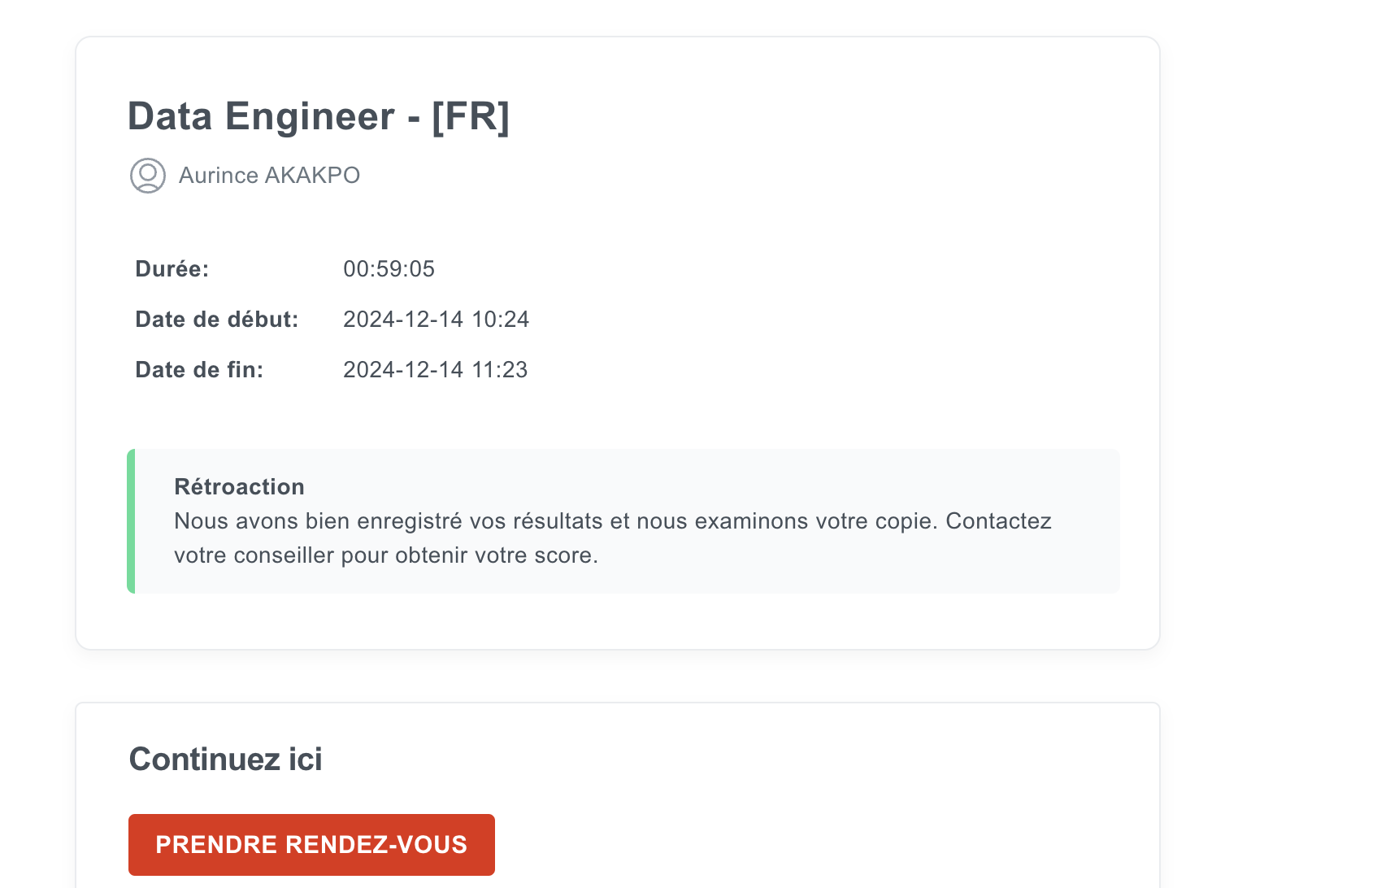Click the word "Contactez" in the feedback
This screenshot has height=888, width=1390.
click(998, 521)
